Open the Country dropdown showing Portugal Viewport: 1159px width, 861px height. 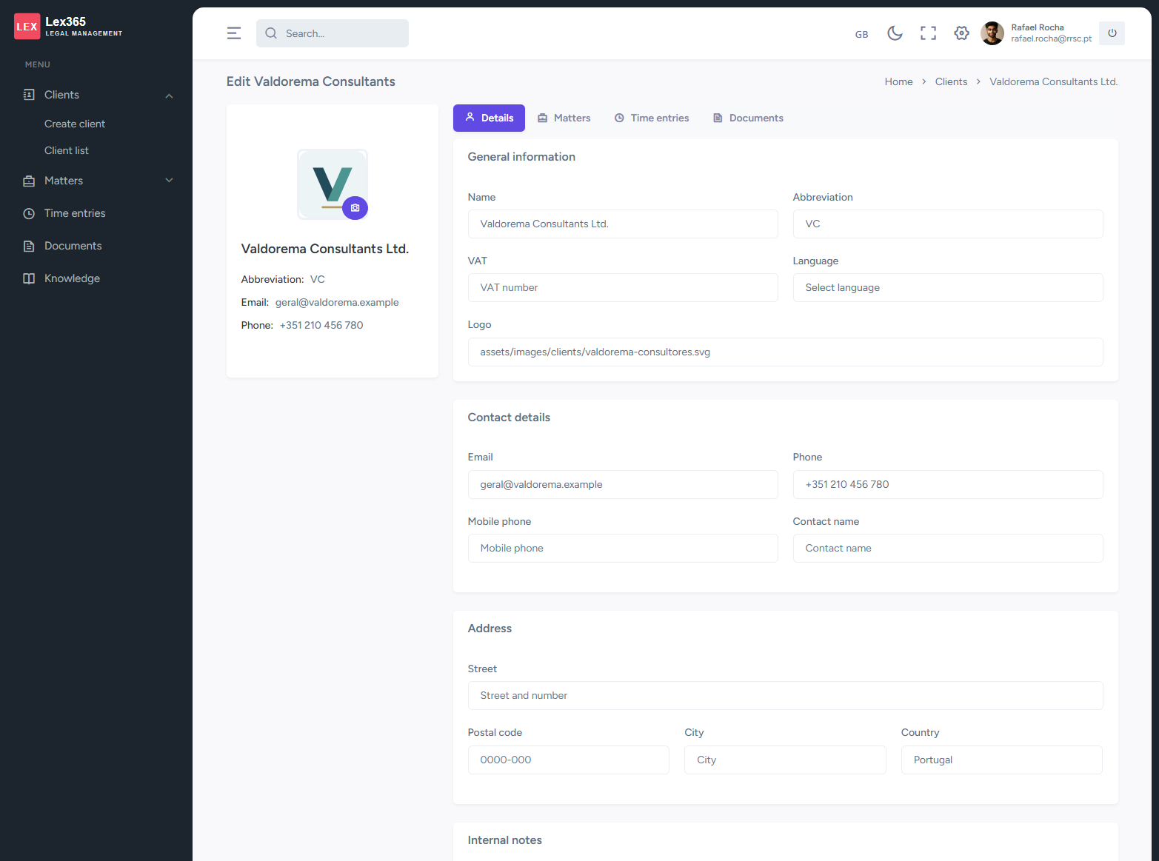click(1001, 760)
